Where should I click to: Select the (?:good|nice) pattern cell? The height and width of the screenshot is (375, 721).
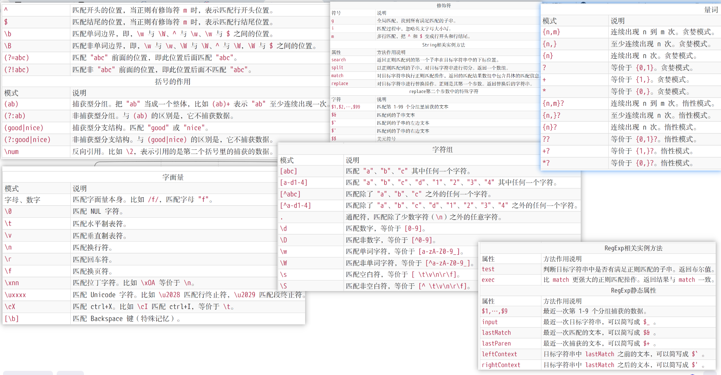[x=27, y=140]
